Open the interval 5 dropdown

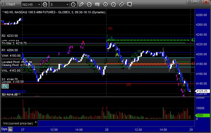[x=67, y=4]
